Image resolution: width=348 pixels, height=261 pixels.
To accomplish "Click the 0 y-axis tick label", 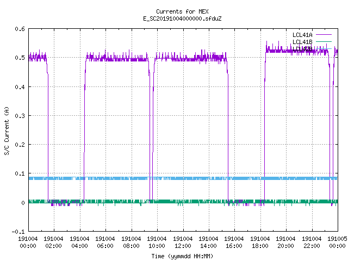I will (23, 203).
